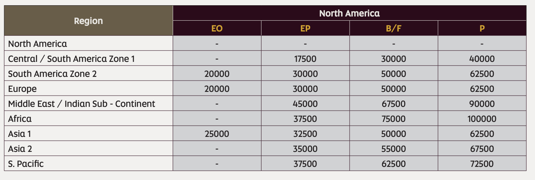Click the Europe row label
This screenshot has height=180, width=535.
[x=22, y=89]
